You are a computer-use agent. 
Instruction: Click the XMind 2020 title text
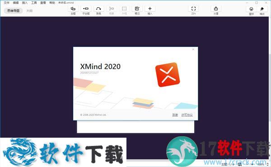(100, 66)
